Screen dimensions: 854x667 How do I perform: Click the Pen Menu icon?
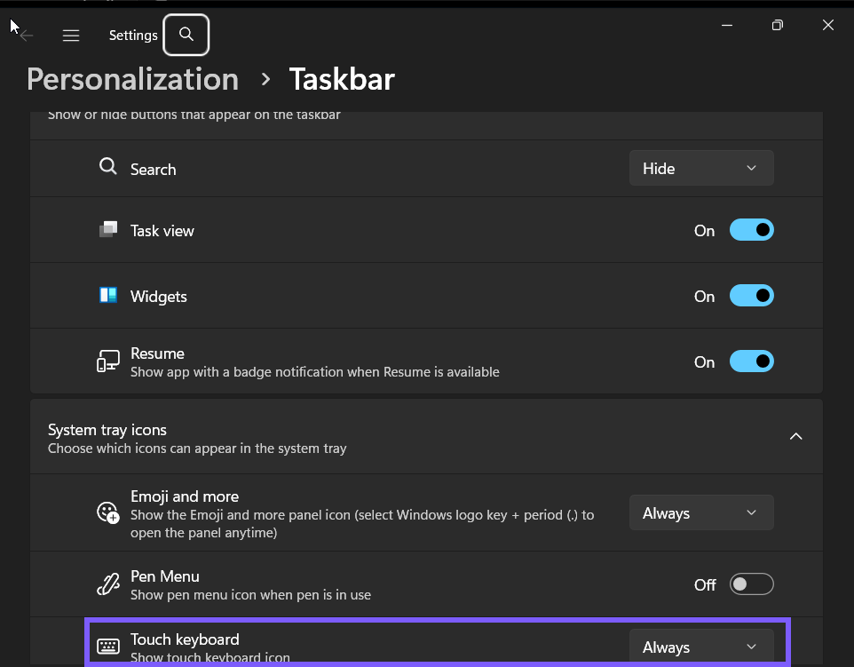coord(107,584)
